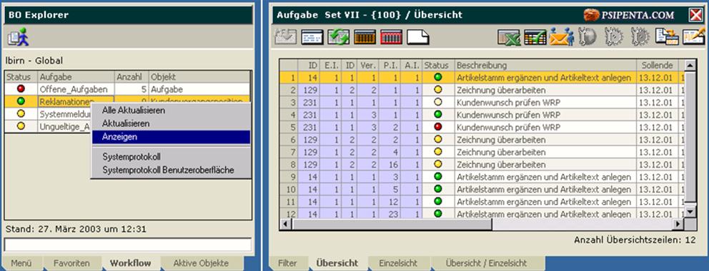Click the Objekt column header in BO Explorer
The image size is (709, 271).
coord(199,77)
